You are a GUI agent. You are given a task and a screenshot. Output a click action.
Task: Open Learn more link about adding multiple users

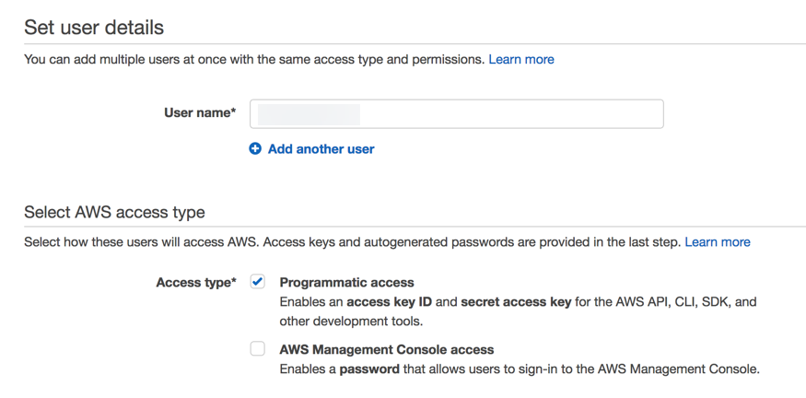[x=521, y=60]
